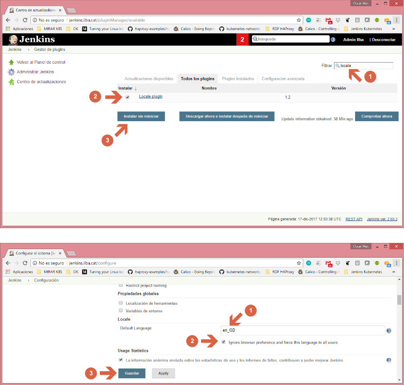The height and width of the screenshot is (385, 404).
Task: Star the pluginManager/available page as a bookmark
Action: click(x=298, y=20)
